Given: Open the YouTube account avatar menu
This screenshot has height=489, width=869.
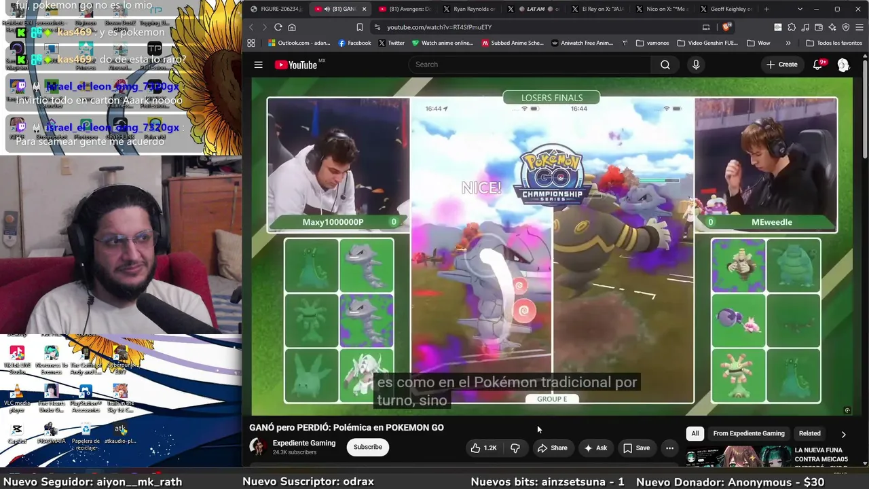Looking at the screenshot, I should click(x=843, y=65).
